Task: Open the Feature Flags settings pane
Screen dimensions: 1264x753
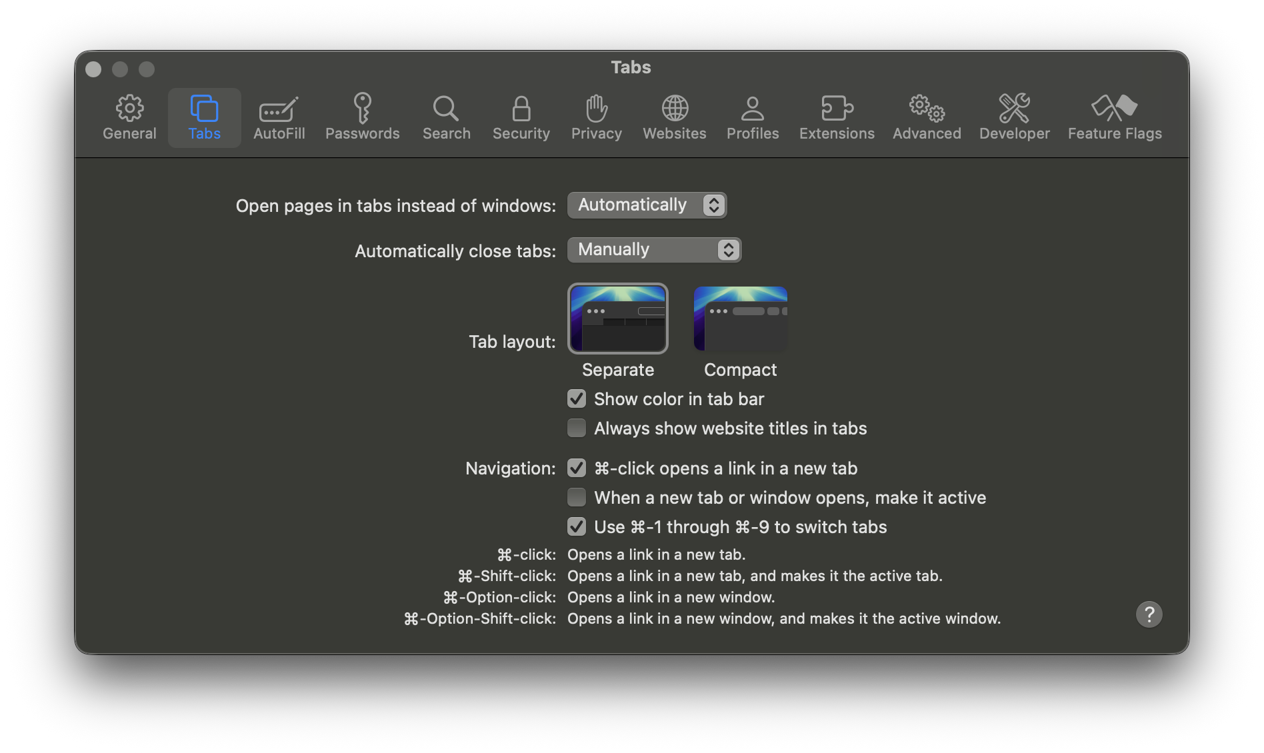Action: pyautogui.click(x=1114, y=117)
